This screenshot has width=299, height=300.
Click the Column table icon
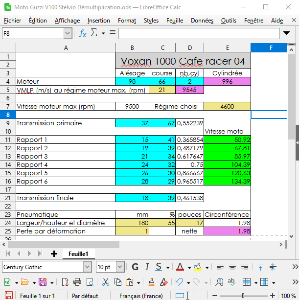[x=264, y=282]
